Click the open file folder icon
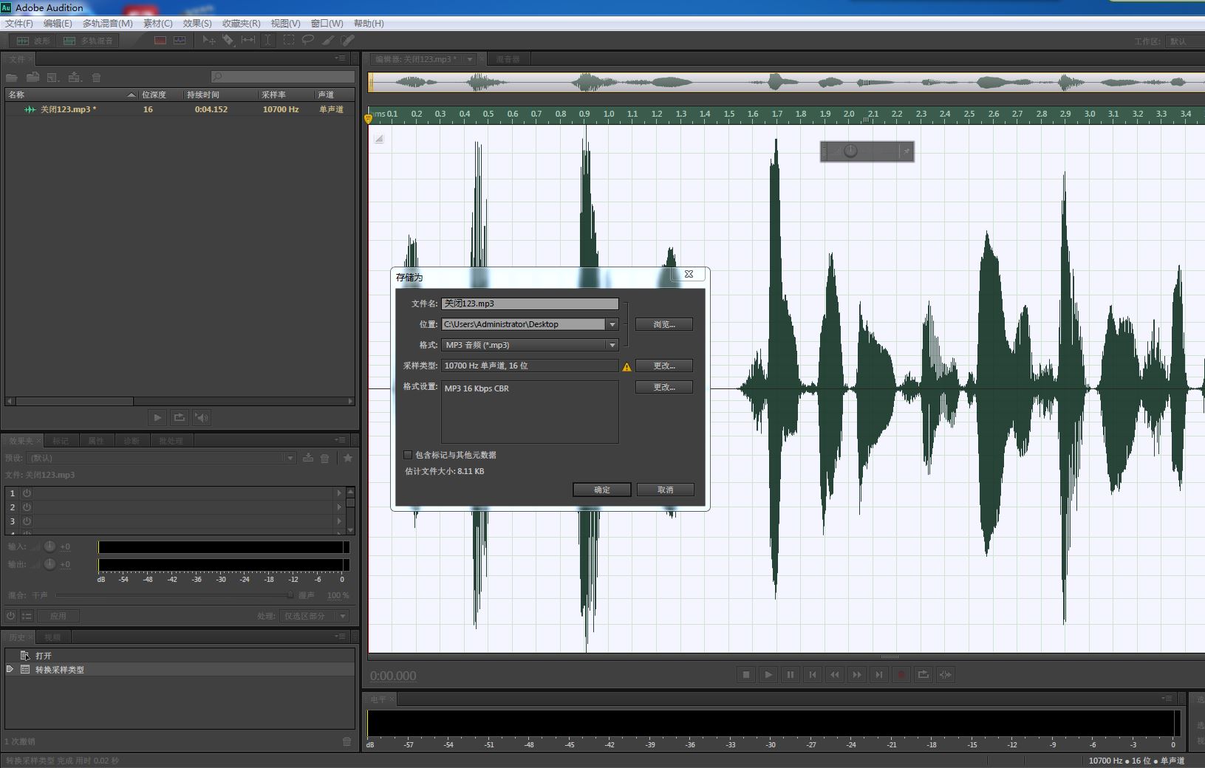 pos(12,78)
